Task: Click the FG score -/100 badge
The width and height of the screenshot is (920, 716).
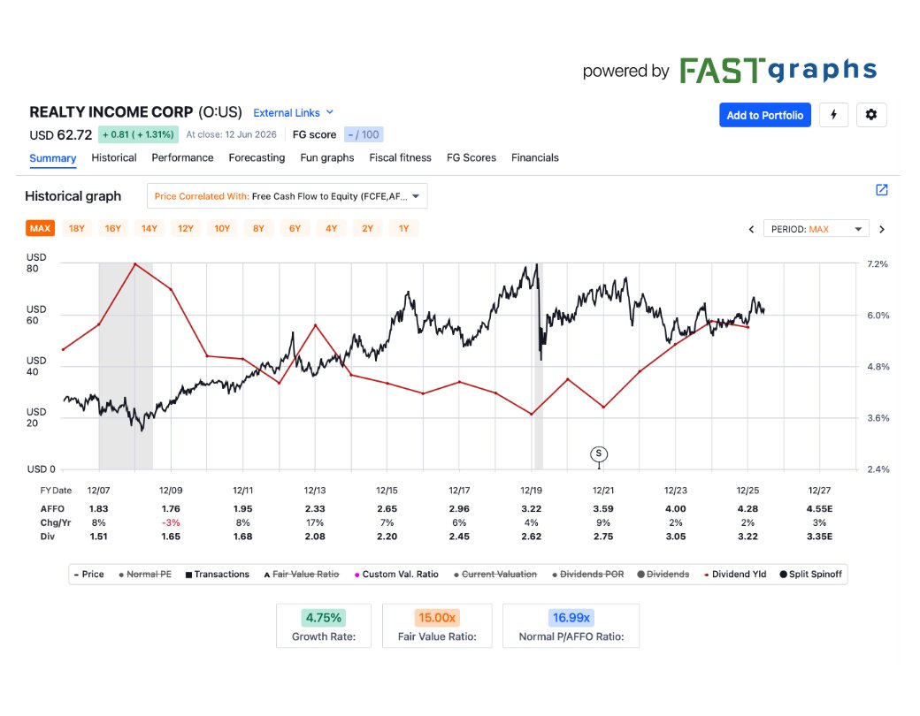Action: (364, 134)
